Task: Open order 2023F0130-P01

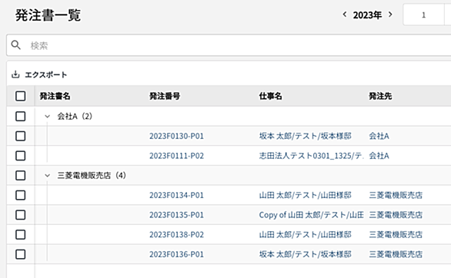Action: click(176, 136)
